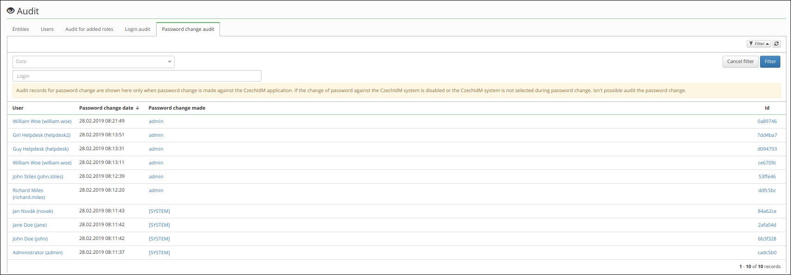Focus the Login input field
This screenshot has height=275, width=791.
137,76
